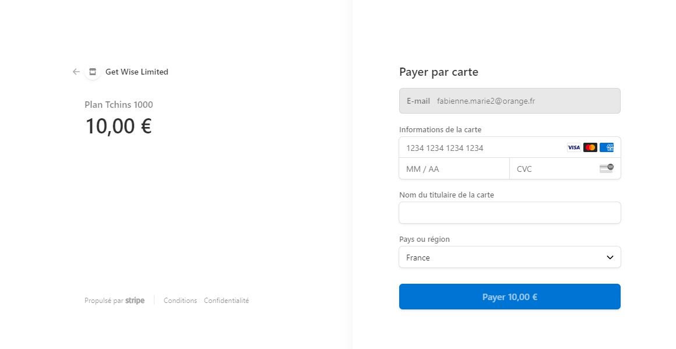The height and width of the screenshot is (349, 676).
Task: Open the Confidentialité link
Action: click(x=226, y=301)
